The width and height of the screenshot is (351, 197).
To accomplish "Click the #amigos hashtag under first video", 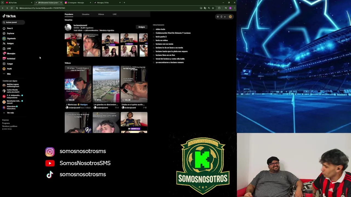I will 84,105.
